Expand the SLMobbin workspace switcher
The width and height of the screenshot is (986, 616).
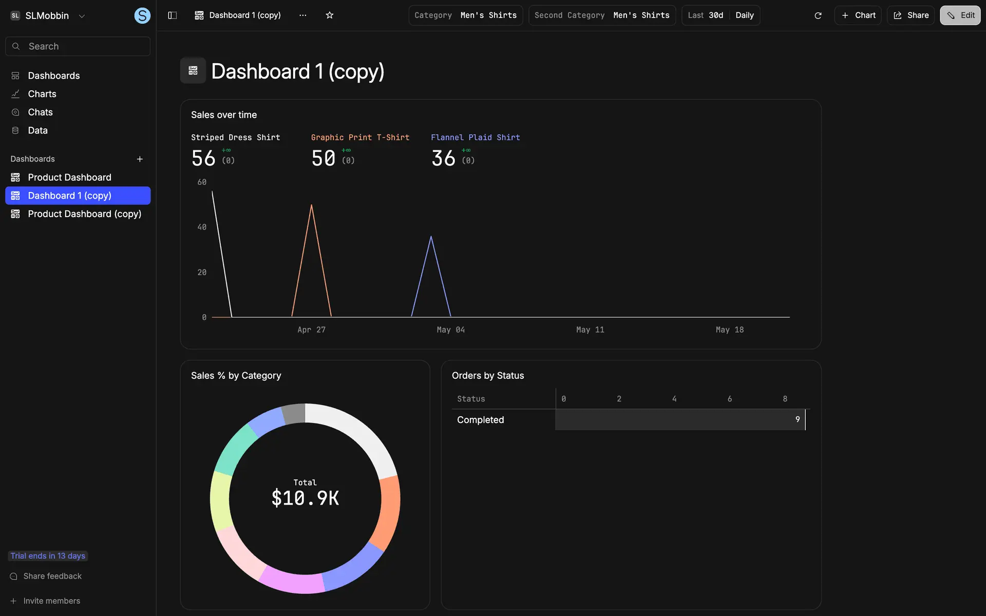pos(47,16)
